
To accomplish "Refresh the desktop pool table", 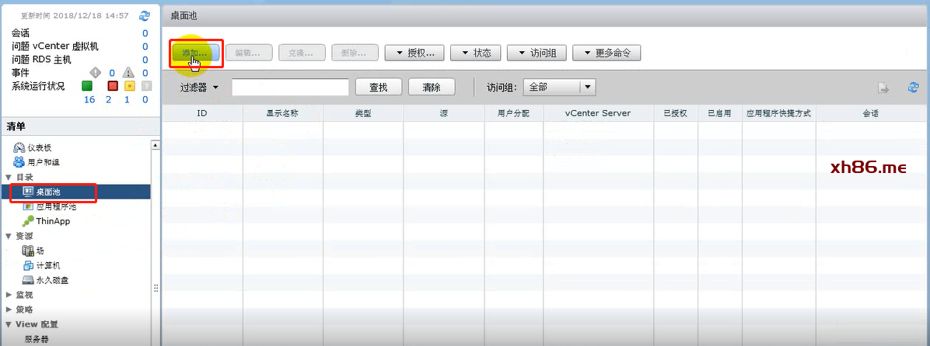I will point(914,88).
